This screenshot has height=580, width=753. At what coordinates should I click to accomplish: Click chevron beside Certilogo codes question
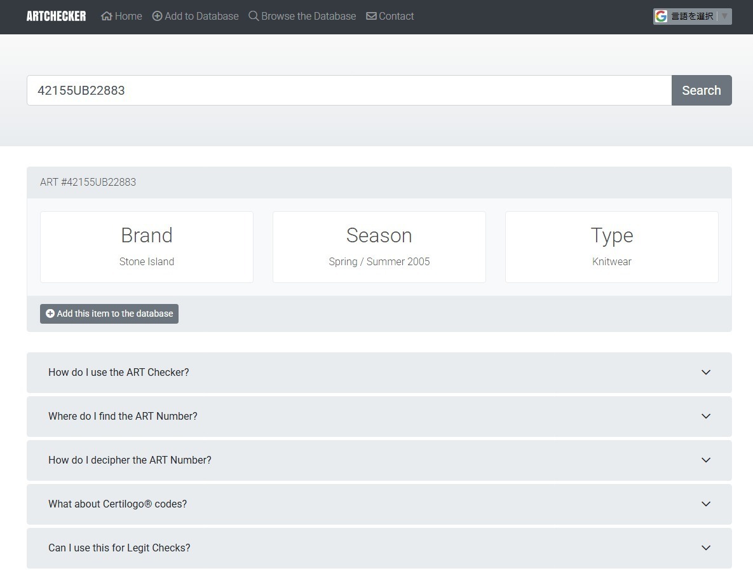coord(705,504)
